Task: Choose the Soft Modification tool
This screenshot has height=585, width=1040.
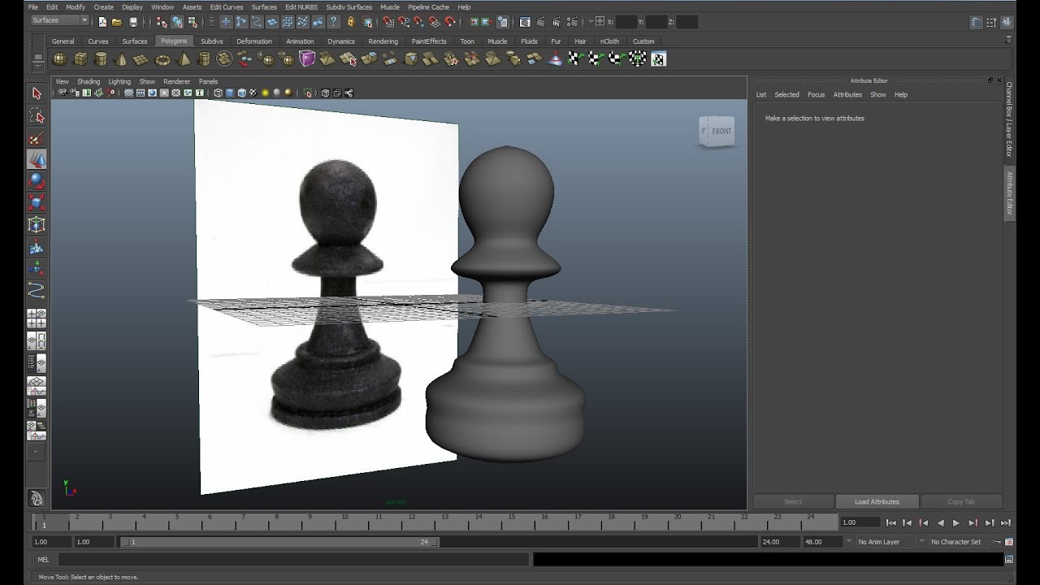Action: pos(37,247)
